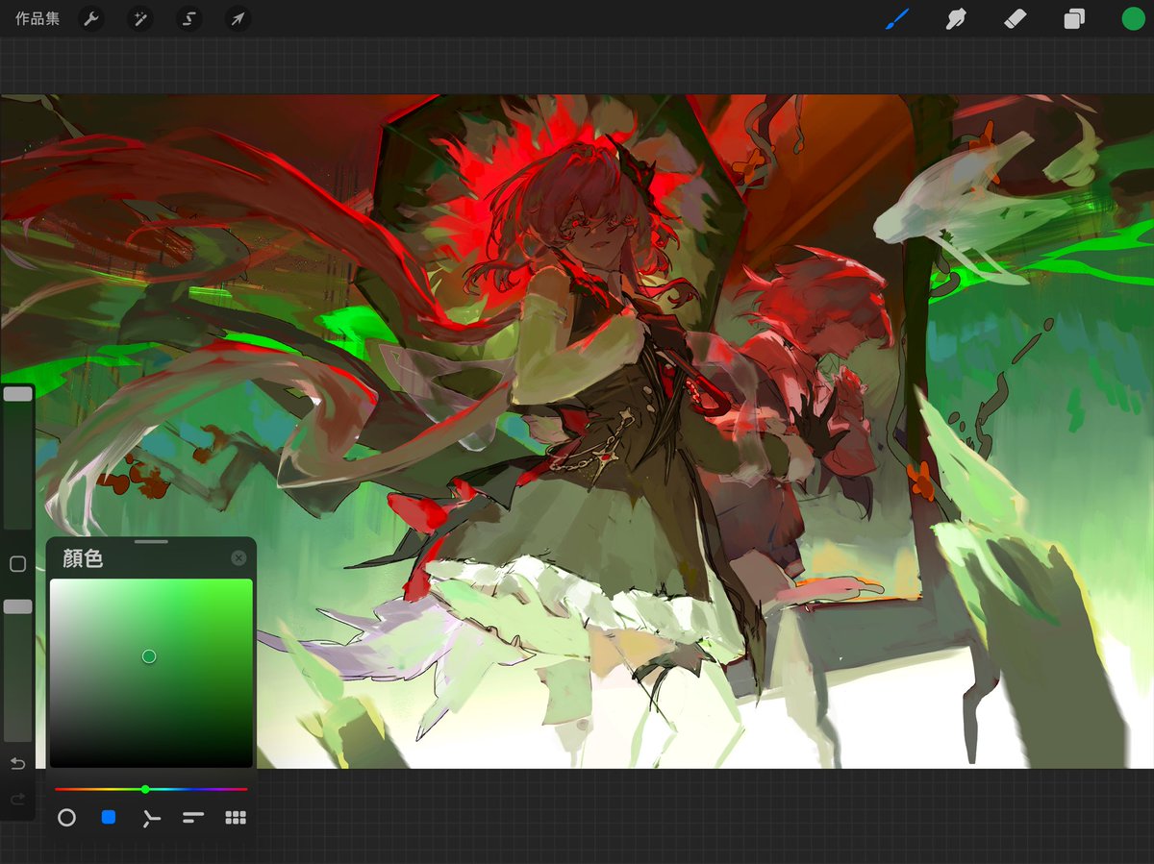The height and width of the screenshot is (864, 1154).
Task: Click the brush size slider handle
Action: [17, 394]
